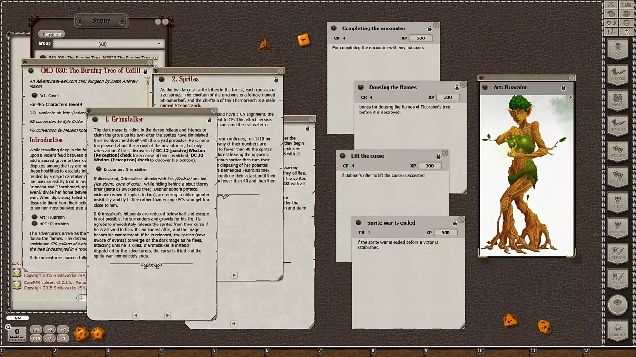This screenshot has height=357, width=636.
Task: Click the link icon beside Art: Fluarainn title
Action: pyautogui.click(x=485, y=88)
